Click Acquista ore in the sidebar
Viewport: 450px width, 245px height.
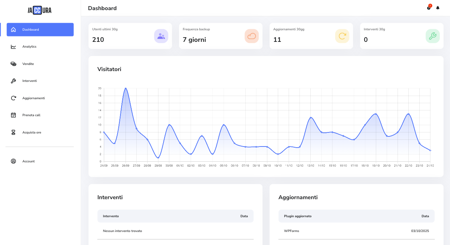pos(31,132)
